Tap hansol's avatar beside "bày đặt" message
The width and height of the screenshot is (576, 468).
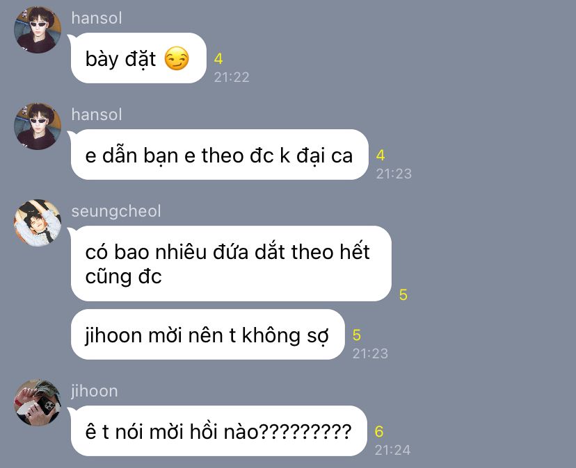(38, 30)
